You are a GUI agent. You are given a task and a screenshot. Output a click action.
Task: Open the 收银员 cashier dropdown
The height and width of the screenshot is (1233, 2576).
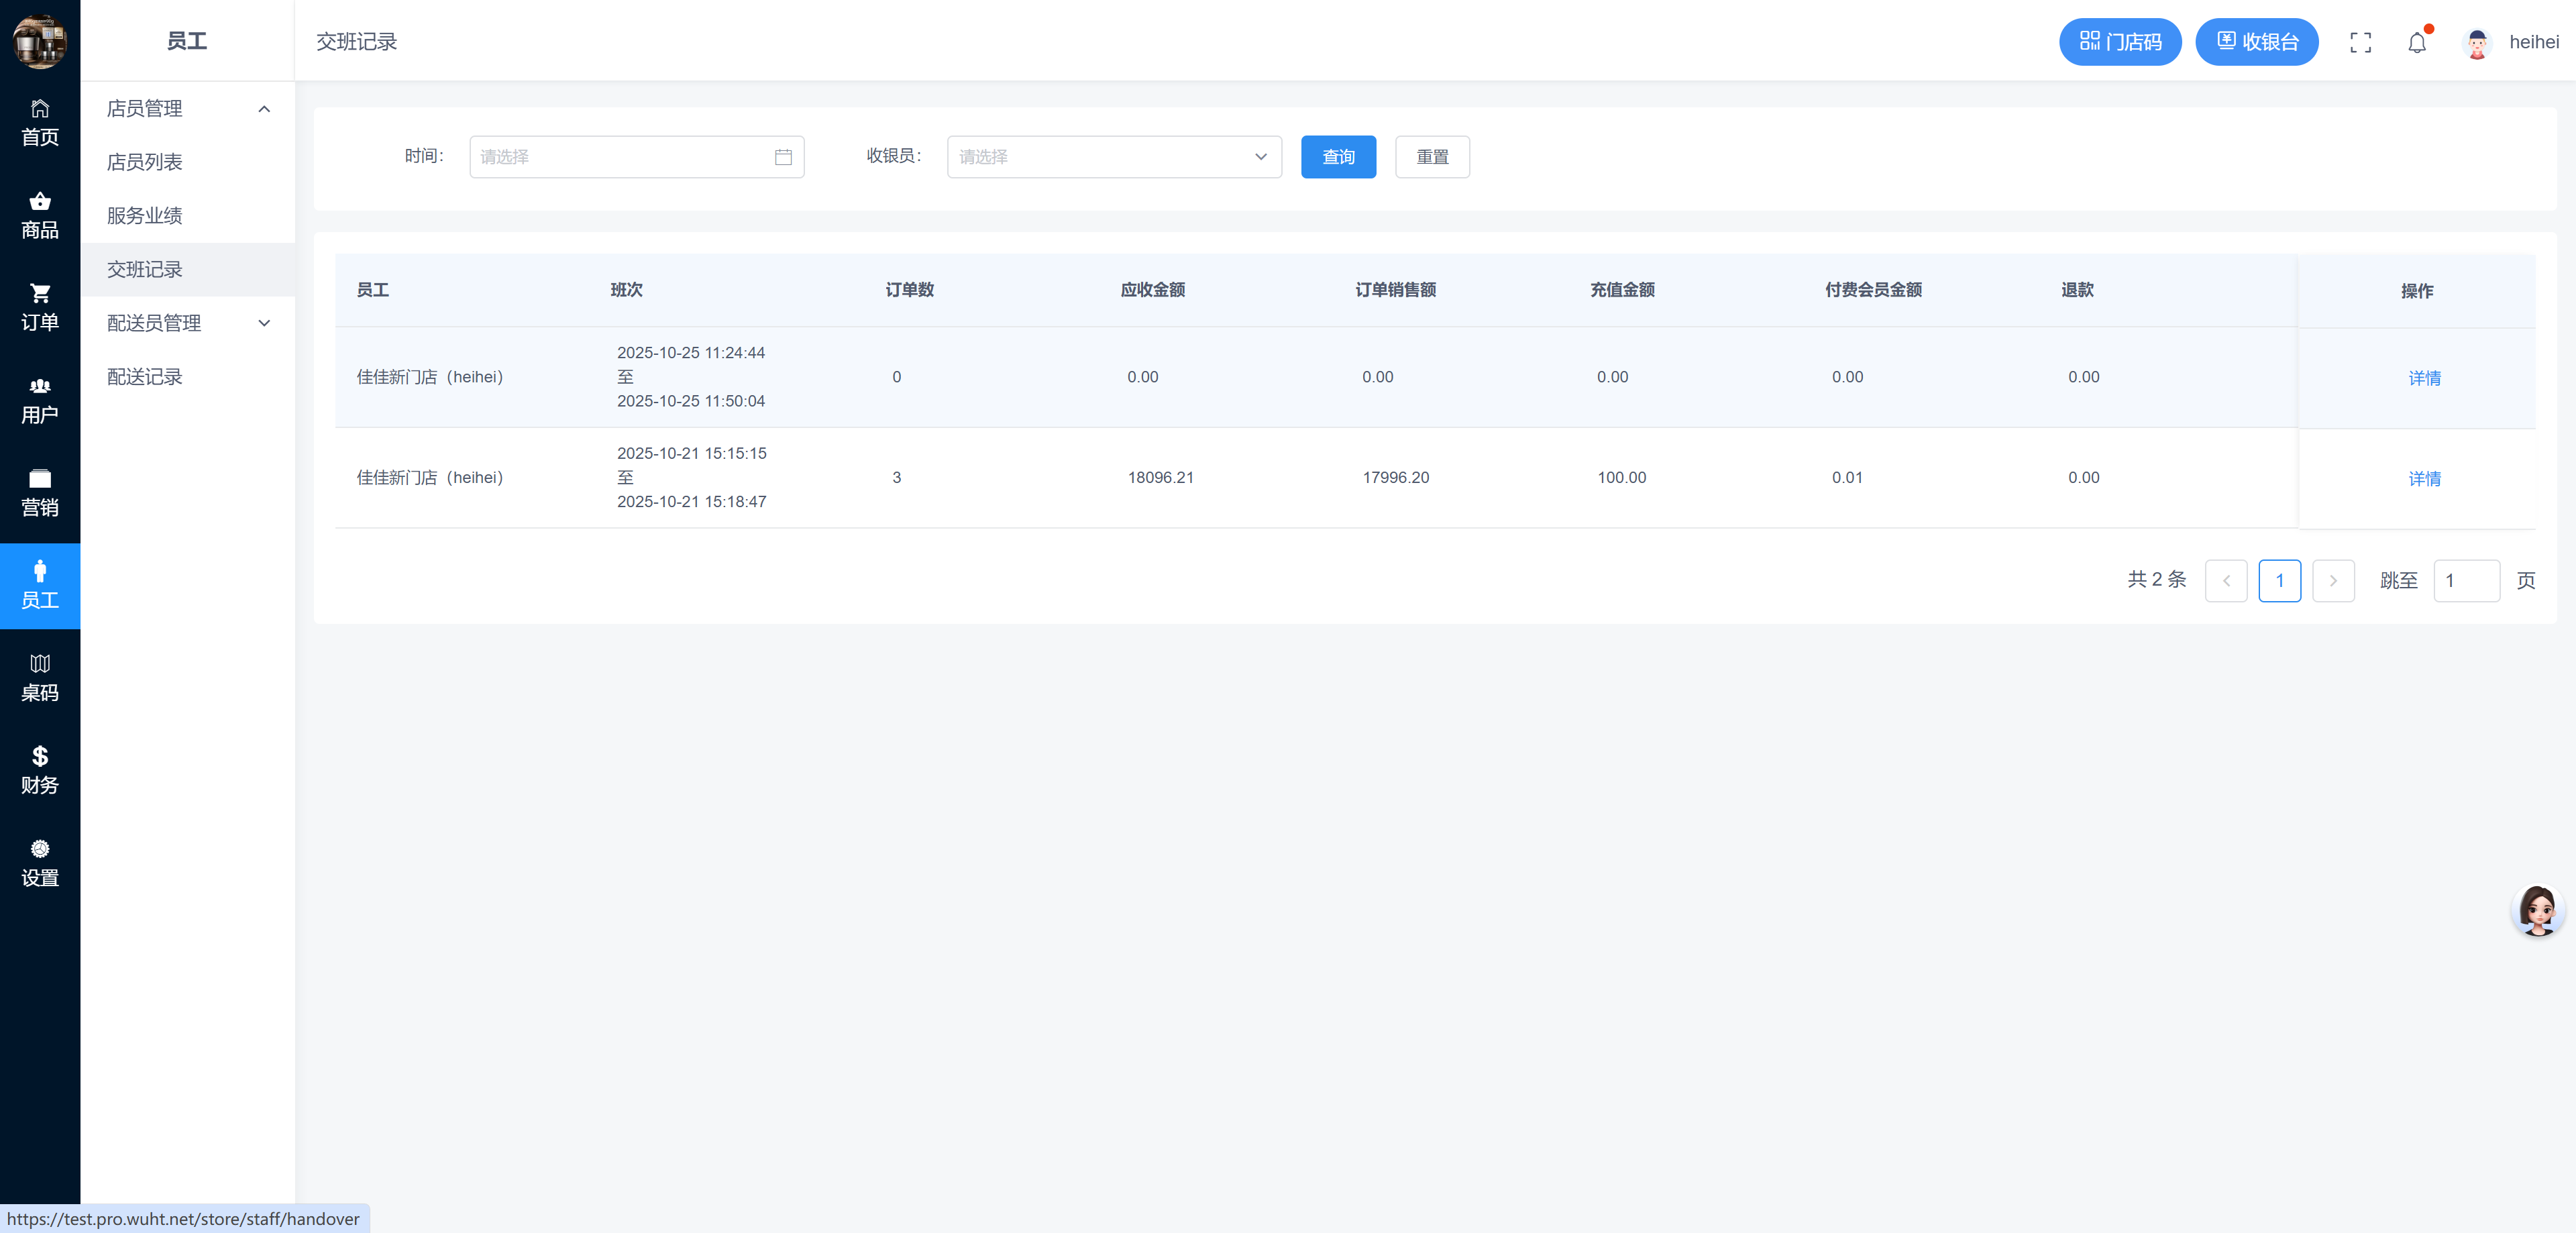pos(1113,157)
